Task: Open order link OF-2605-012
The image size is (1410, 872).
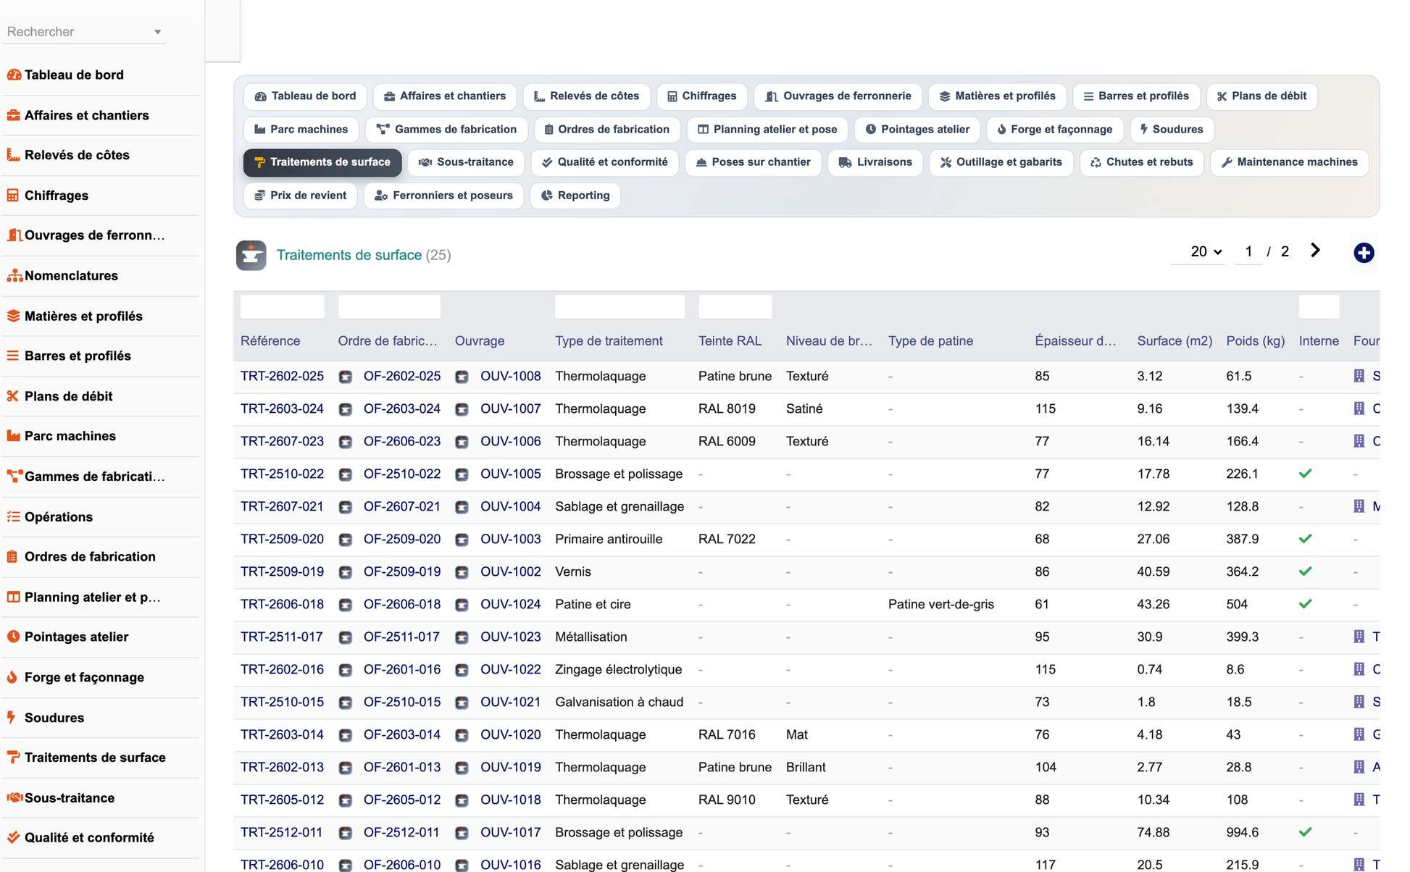Action: click(x=402, y=800)
